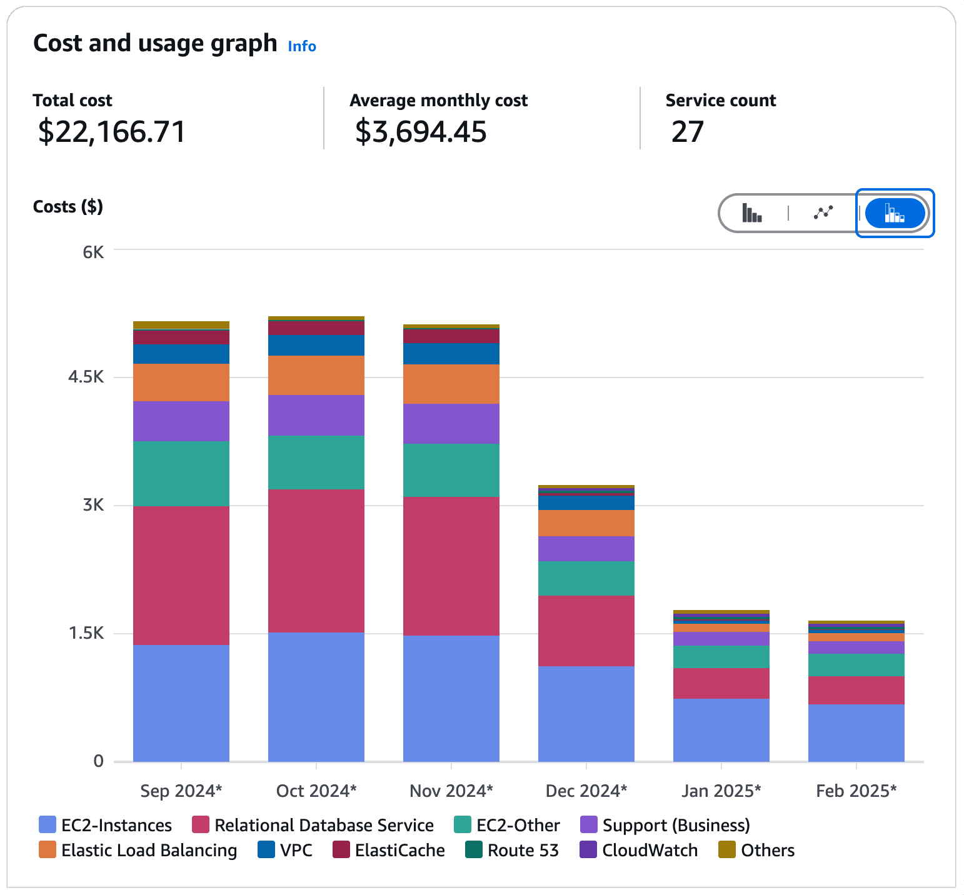Click the CloudWatch legend square
The height and width of the screenshot is (895, 964).
click(588, 849)
